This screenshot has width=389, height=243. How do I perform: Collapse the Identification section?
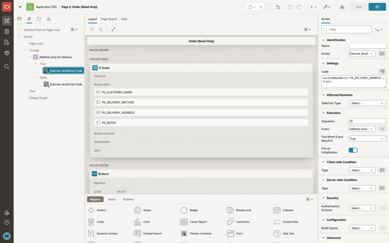323,40
